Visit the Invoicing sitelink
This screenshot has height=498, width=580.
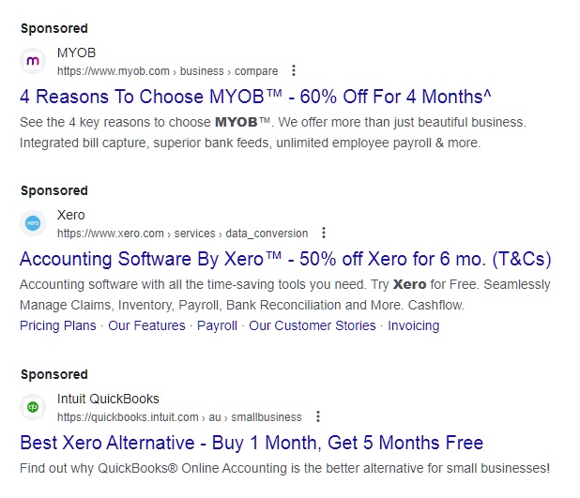414,325
